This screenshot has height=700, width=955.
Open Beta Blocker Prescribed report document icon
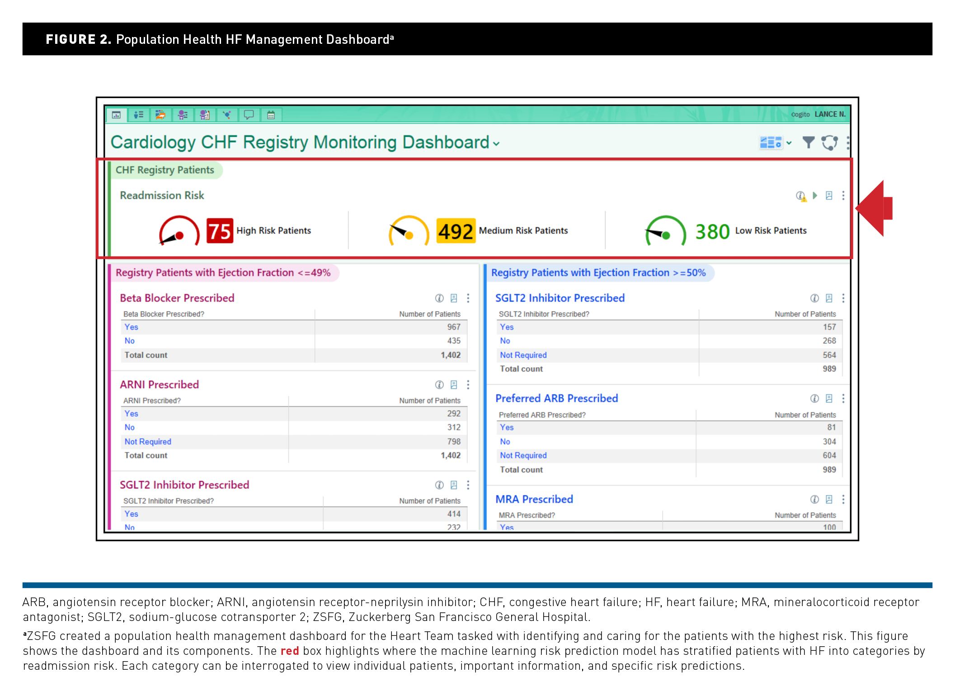[x=454, y=298]
